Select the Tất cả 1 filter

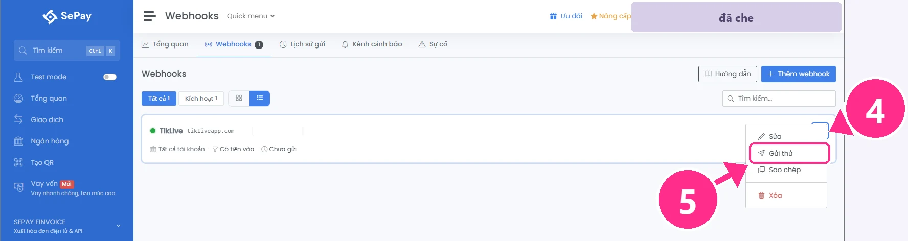pyautogui.click(x=159, y=99)
